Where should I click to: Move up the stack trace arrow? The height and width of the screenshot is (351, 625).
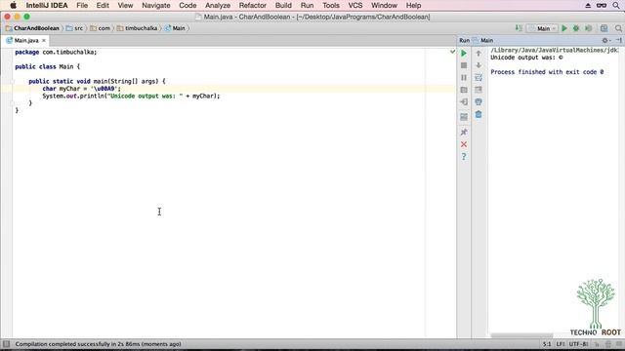pyautogui.click(x=479, y=53)
